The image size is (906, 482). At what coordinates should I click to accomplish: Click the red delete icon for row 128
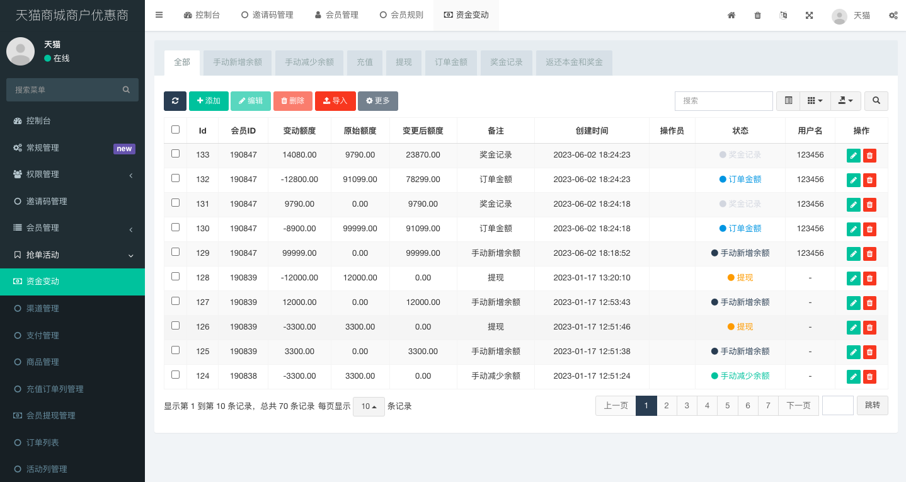[x=869, y=278]
